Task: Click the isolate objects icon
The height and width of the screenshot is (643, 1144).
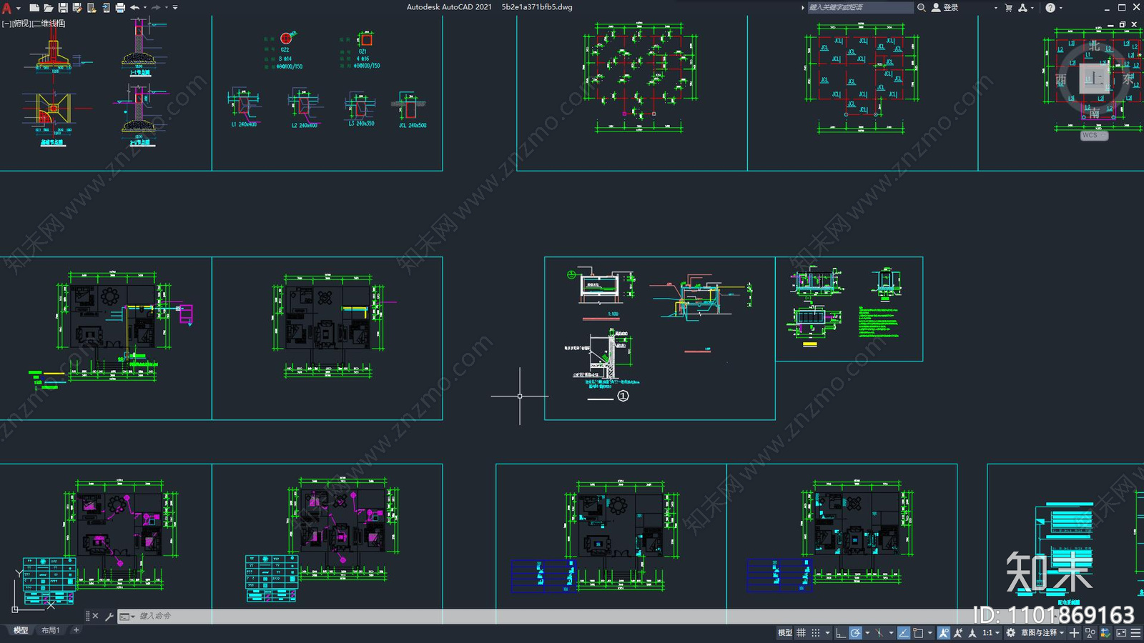Action: click(1090, 633)
